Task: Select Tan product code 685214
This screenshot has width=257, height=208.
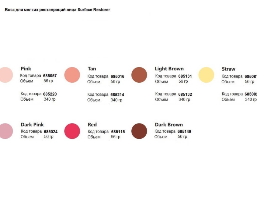Action: tap(117, 95)
